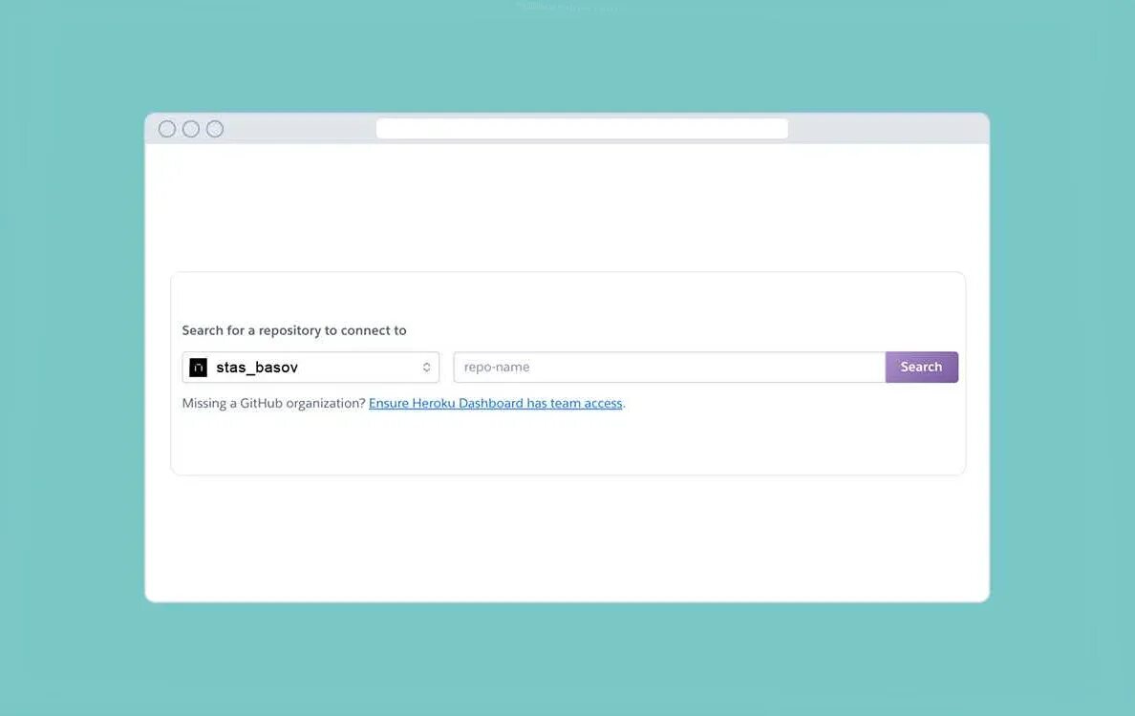Focus the repo-name search field

coord(670,368)
